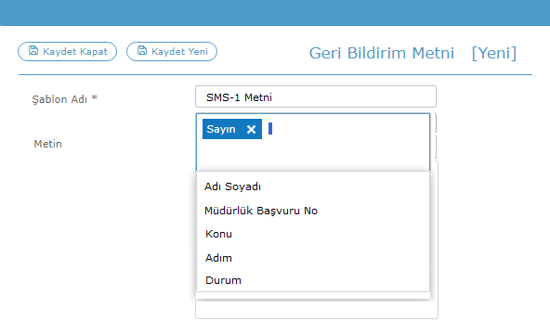Viewport: 550px width, 334px height.
Task: Click the blinking text cursor after Sayın
Action: click(270, 128)
